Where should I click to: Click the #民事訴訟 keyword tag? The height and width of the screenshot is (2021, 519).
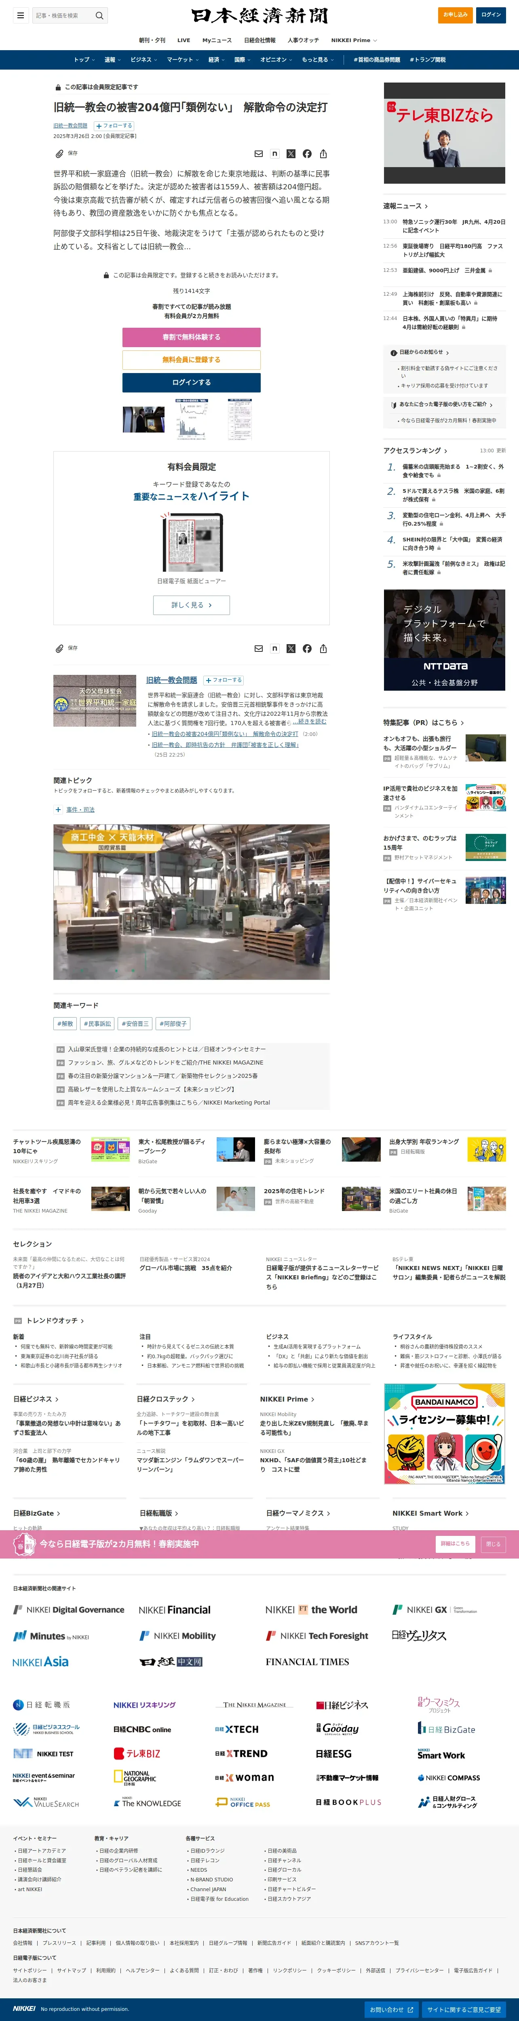click(97, 1024)
